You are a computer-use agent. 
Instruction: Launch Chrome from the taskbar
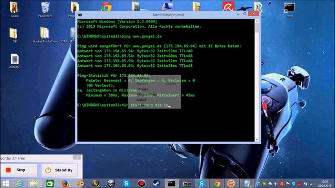pyautogui.click(x=216, y=183)
